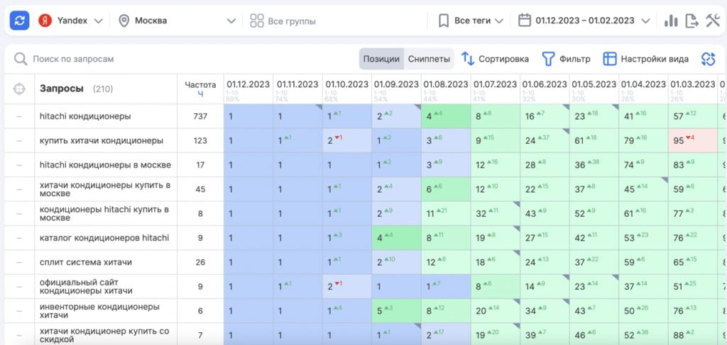Click the refresh settings icon beside Настройки вида
The image size is (727, 345).
tap(707, 59)
